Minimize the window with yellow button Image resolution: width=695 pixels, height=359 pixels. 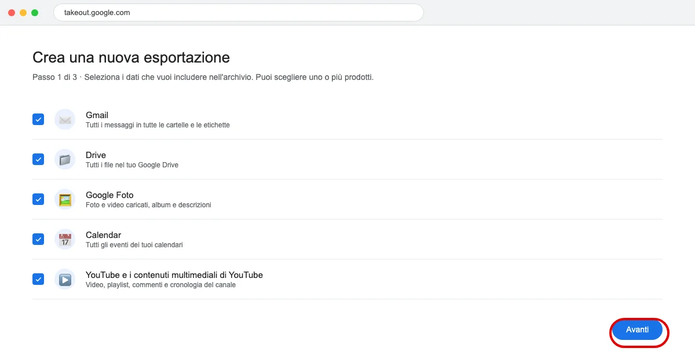(x=23, y=13)
